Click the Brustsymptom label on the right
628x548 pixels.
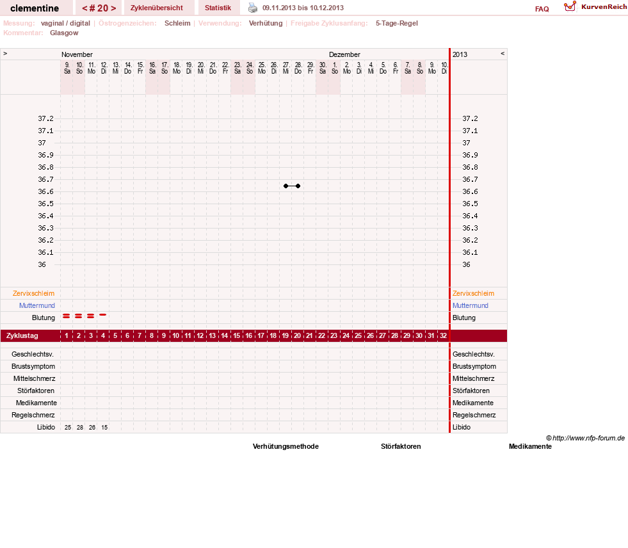pyautogui.click(x=474, y=366)
